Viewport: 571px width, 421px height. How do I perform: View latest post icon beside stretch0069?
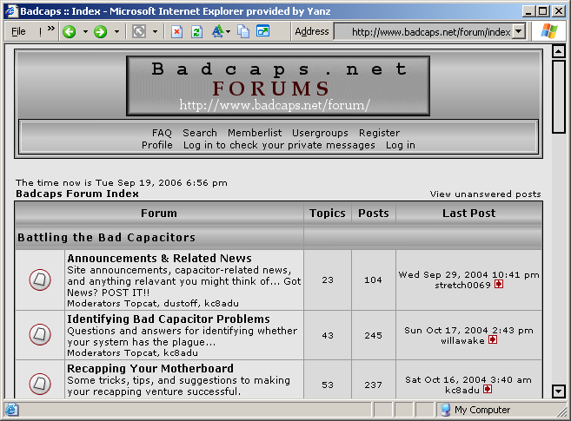coord(499,285)
